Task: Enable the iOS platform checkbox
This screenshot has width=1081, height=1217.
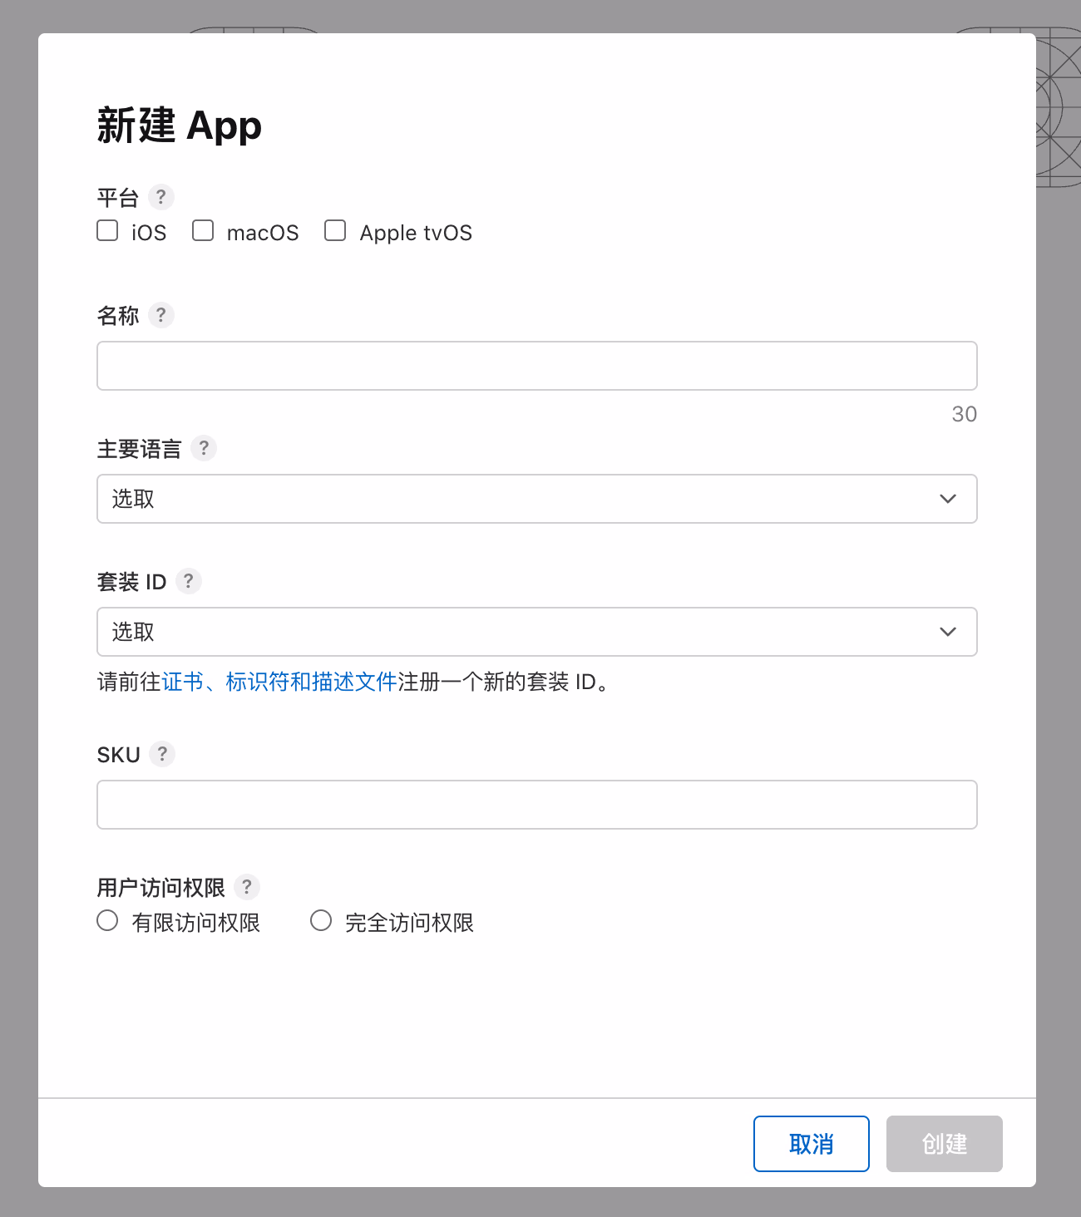Action: tap(107, 230)
